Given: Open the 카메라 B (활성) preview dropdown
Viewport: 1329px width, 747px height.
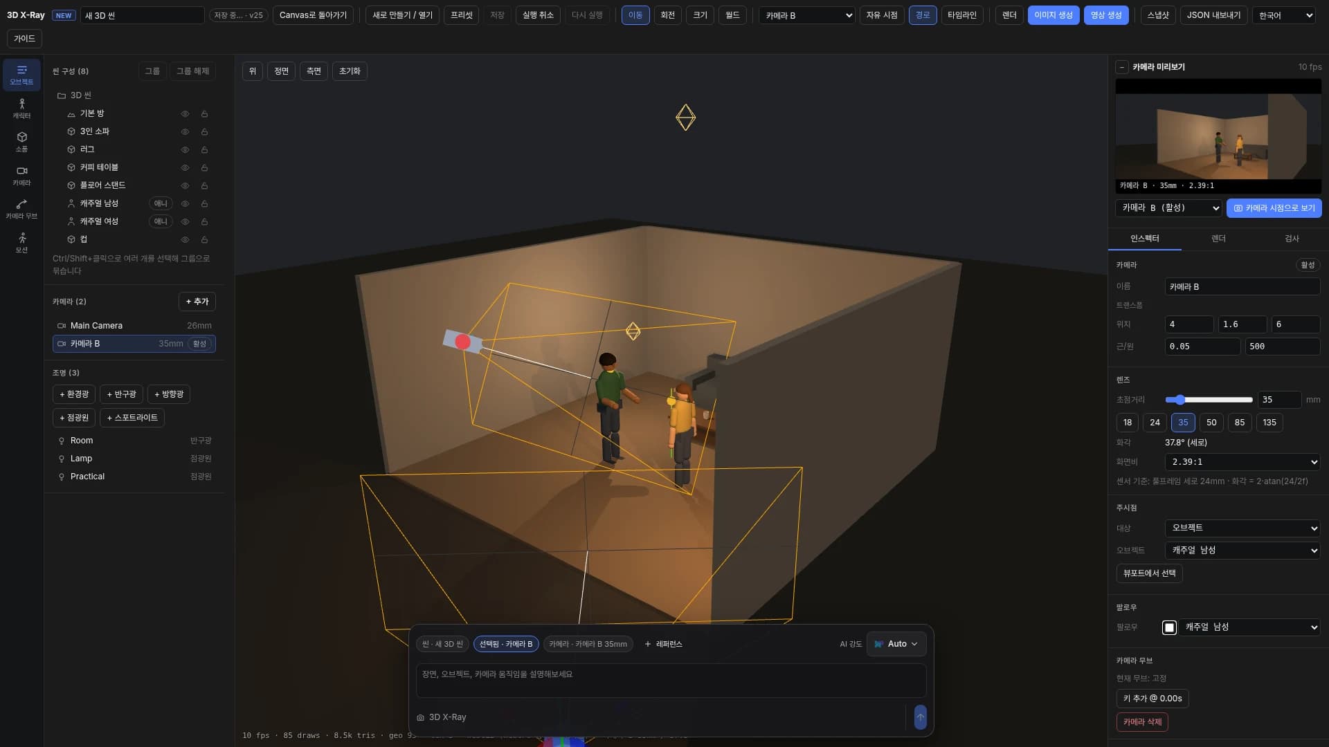Looking at the screenshot, I should (1168, 208).
